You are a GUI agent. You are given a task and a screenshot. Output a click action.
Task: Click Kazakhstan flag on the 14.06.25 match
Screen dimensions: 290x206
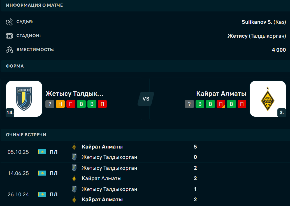pos(42,173)
